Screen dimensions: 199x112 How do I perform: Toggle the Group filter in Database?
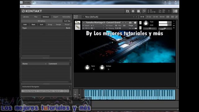pyautogui.click(x=50, y=25)
